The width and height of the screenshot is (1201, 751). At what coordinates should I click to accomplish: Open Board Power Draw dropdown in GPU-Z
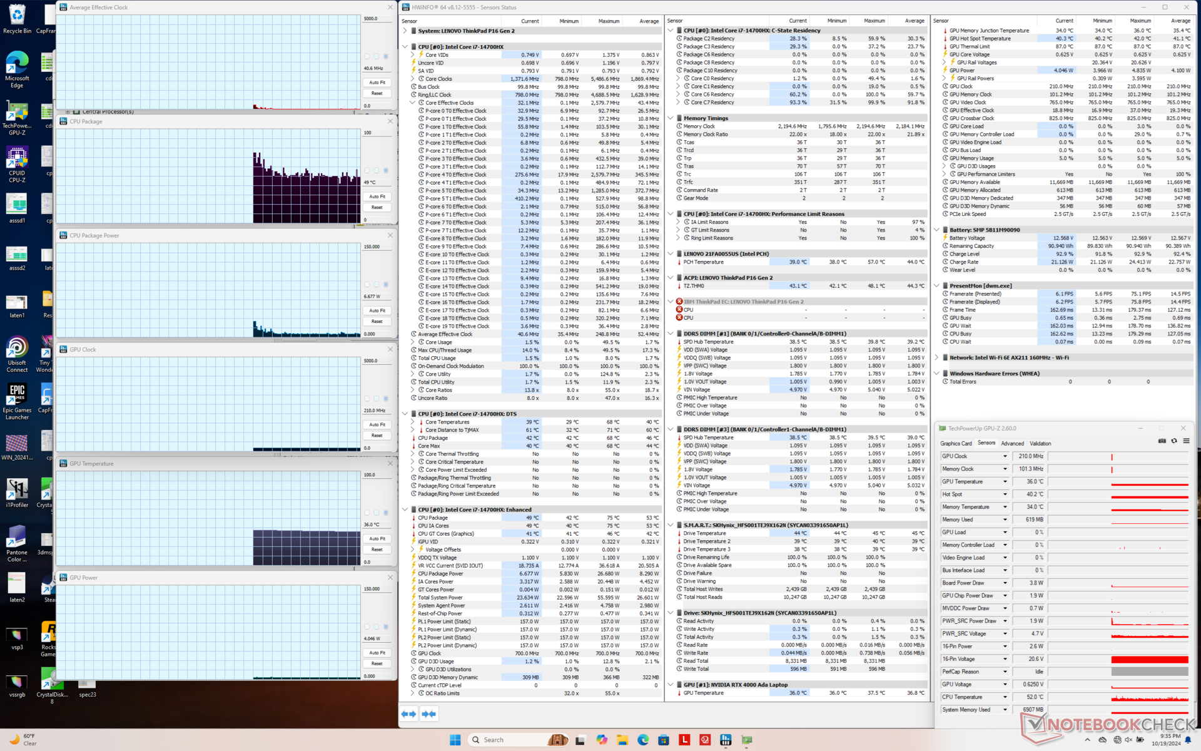[1005, 583]
